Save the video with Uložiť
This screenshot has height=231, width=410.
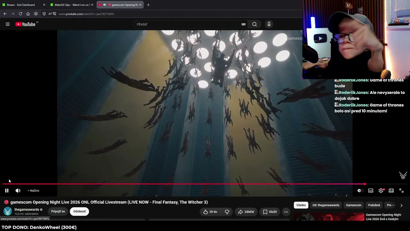270,212
